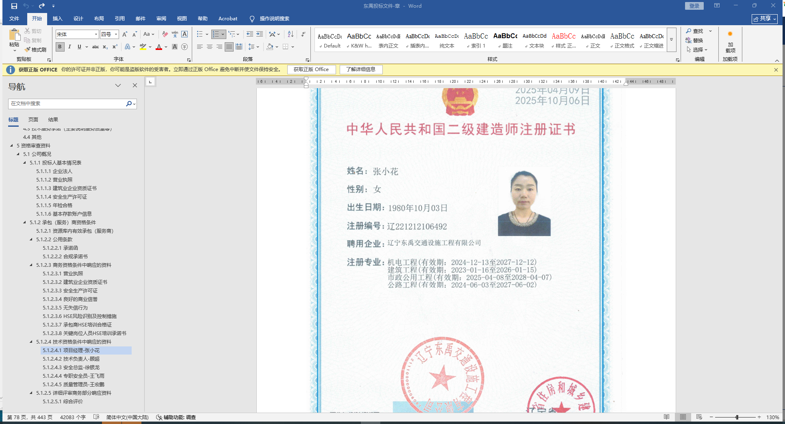Viewport: 785px width, 424px height.
Task: Apply the 题注 style from the styles gallery
Action: 505,40
